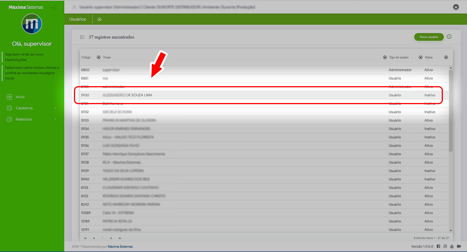Click scrollbar down arrow of user grid

(x=451, y=230)
